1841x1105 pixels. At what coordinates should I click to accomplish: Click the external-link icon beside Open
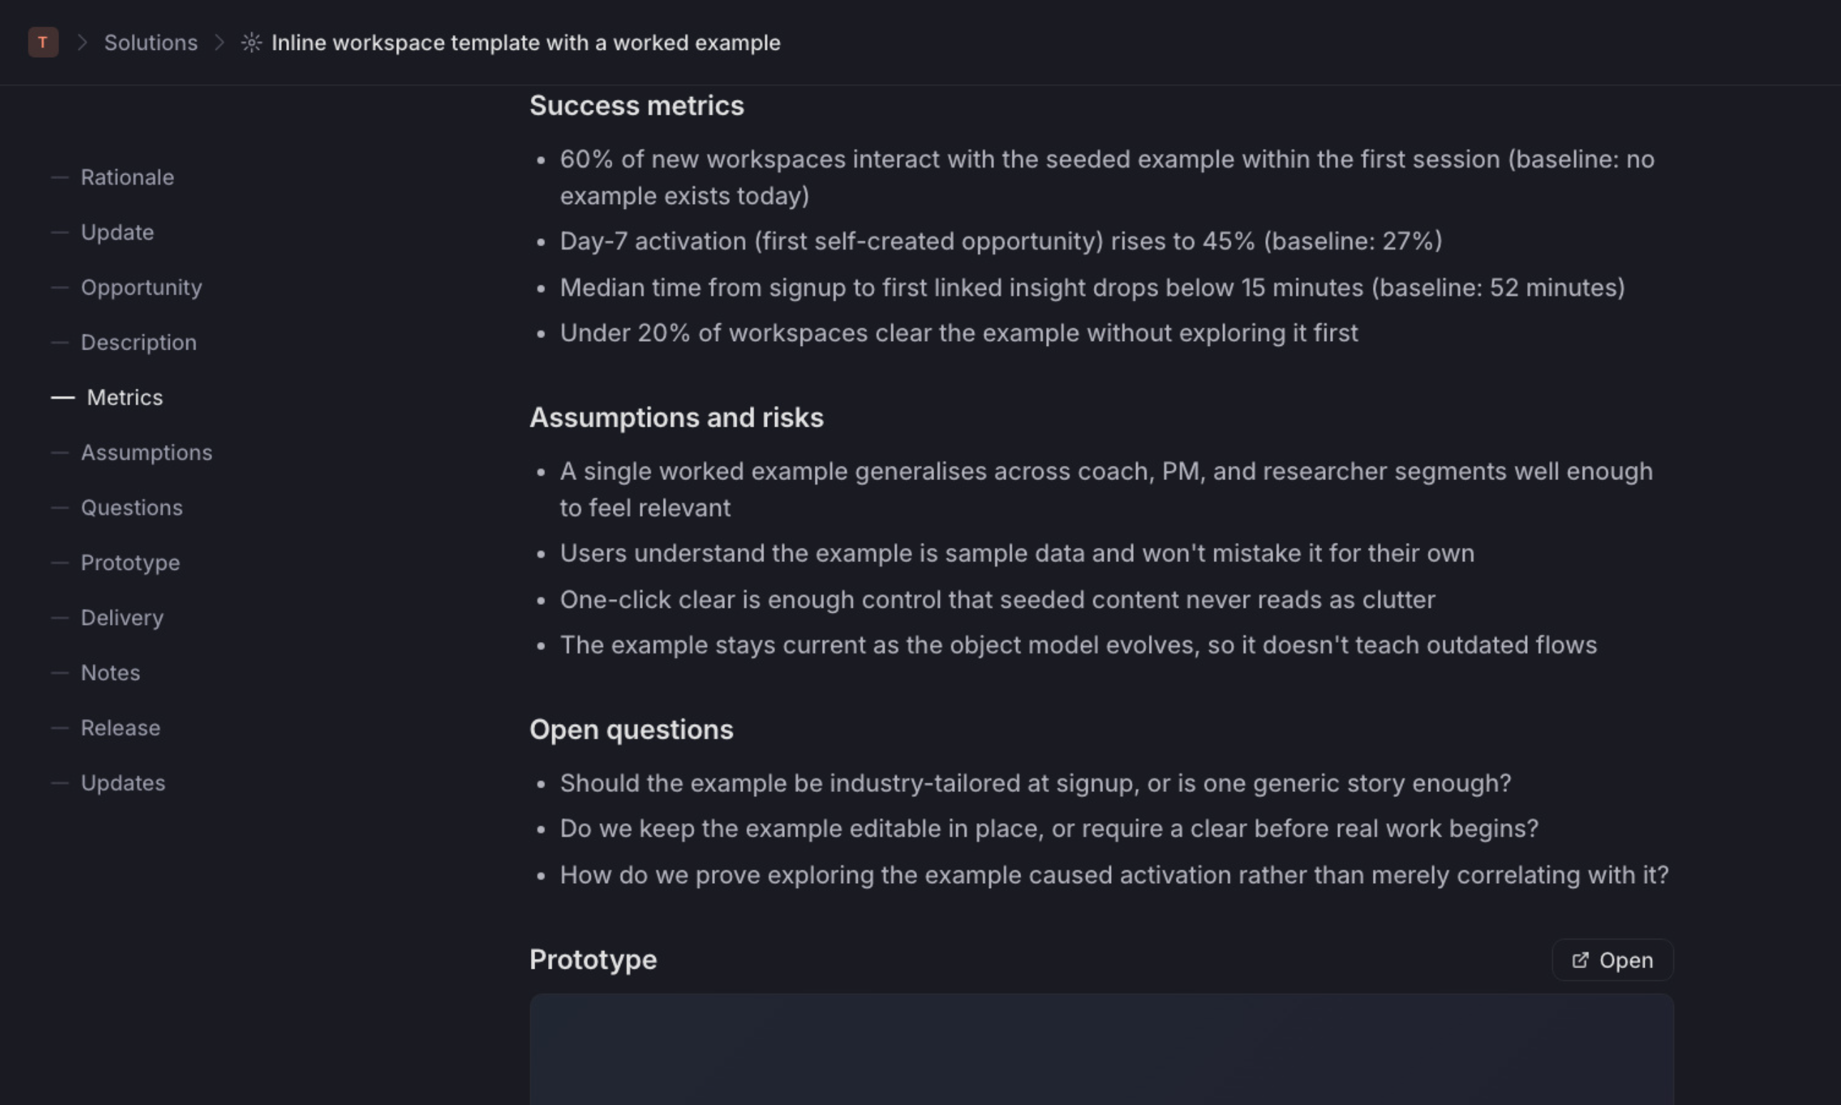(x=1580, y=959)
